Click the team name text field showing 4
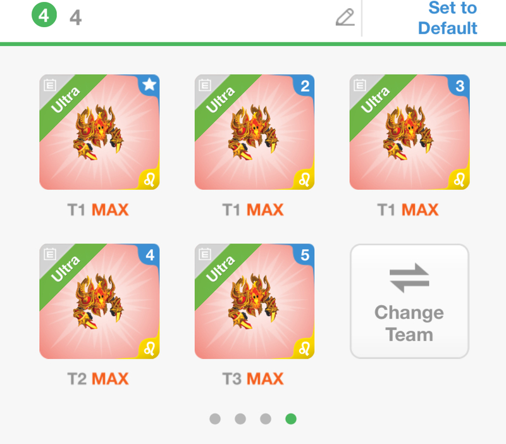 (x=200, y=18)
